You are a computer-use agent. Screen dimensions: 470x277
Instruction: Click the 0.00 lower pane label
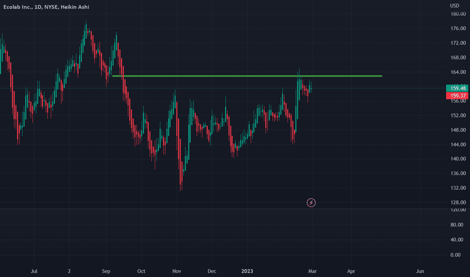(x=455, y=255)
